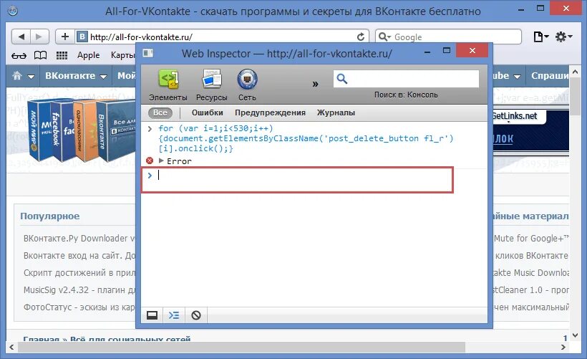The image size is (587, 359).
Task: Focus the console input prompt line
Action: coord(297,180)
